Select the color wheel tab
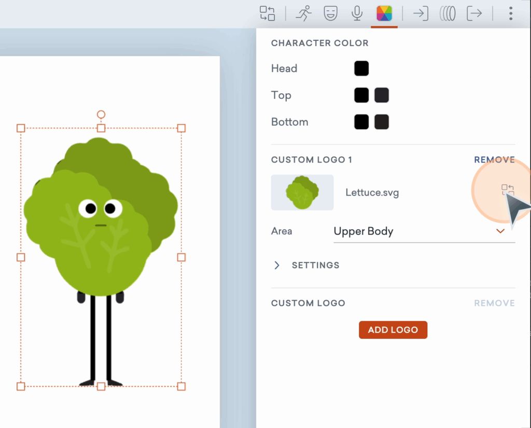The image size is (531, 428). coord(384,13)
